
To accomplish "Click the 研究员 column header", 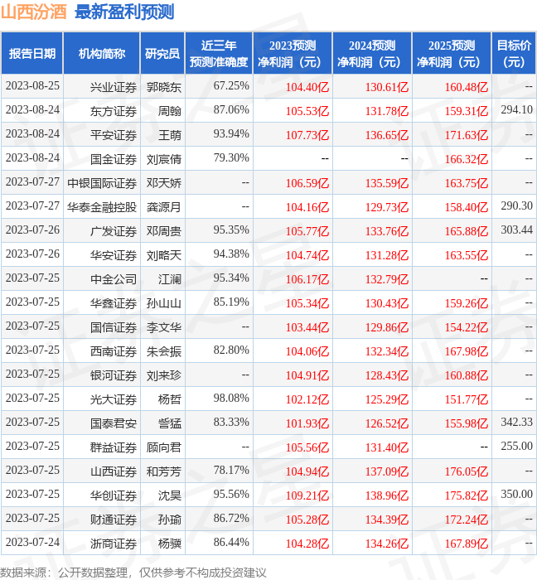I will (162, 54).
